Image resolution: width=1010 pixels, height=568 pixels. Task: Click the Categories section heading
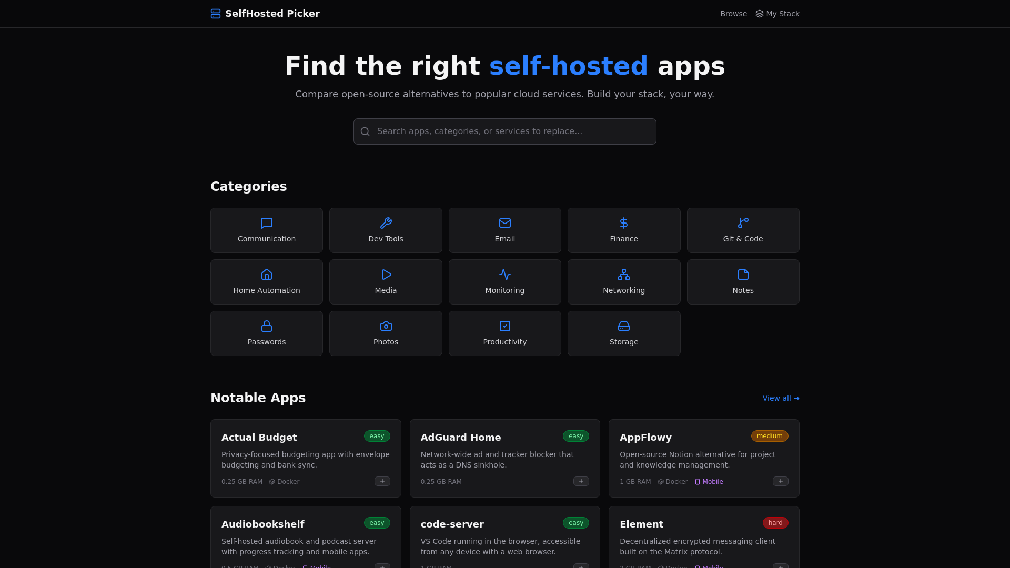tap(248, 187)
